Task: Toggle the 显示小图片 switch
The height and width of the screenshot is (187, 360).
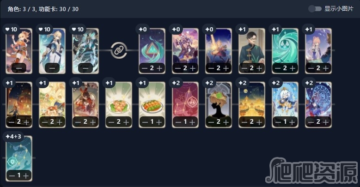Action: pos(315,9)
